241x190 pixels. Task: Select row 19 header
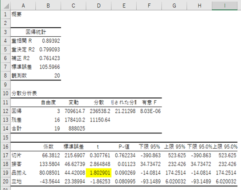coord(6,173)
